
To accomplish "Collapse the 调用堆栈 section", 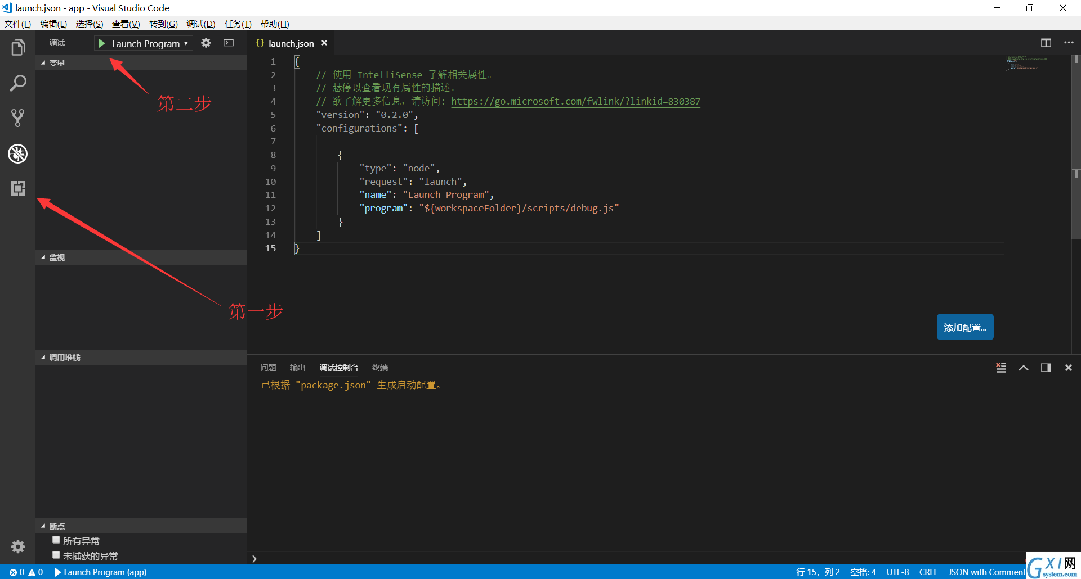I will (141, 358).
